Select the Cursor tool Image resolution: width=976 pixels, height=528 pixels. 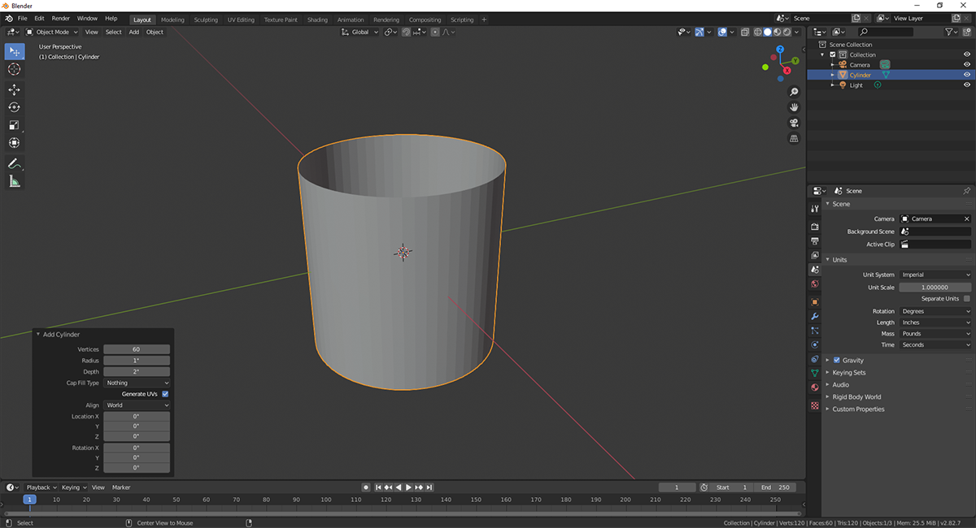pos(14,69)
